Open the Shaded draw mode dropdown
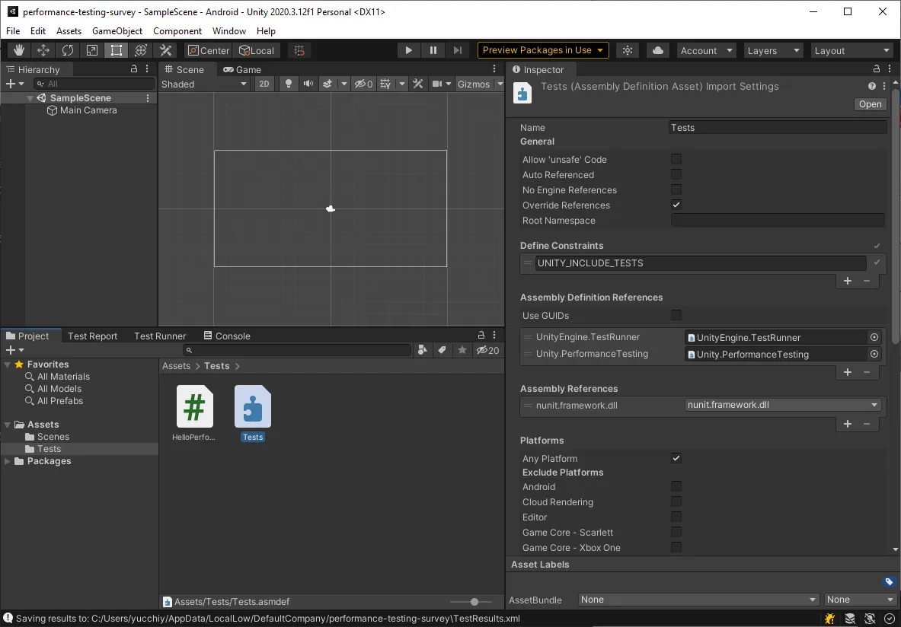 point(204,84)
